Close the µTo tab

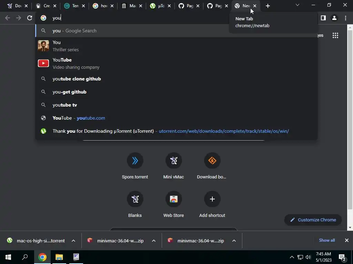pyautogui.click(x=169, y=6)
